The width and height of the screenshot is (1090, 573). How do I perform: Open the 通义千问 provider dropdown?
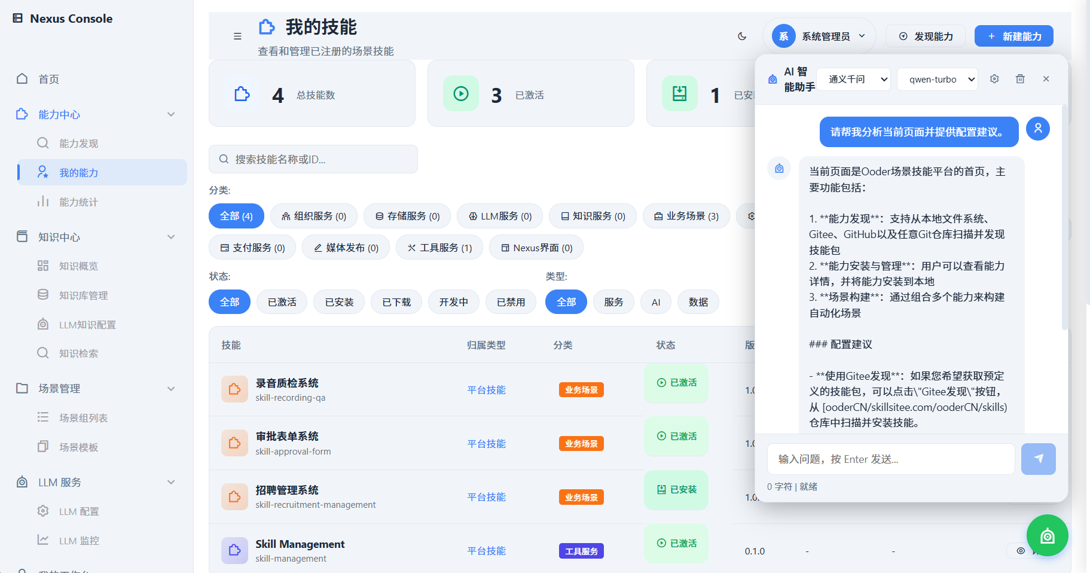854,78
